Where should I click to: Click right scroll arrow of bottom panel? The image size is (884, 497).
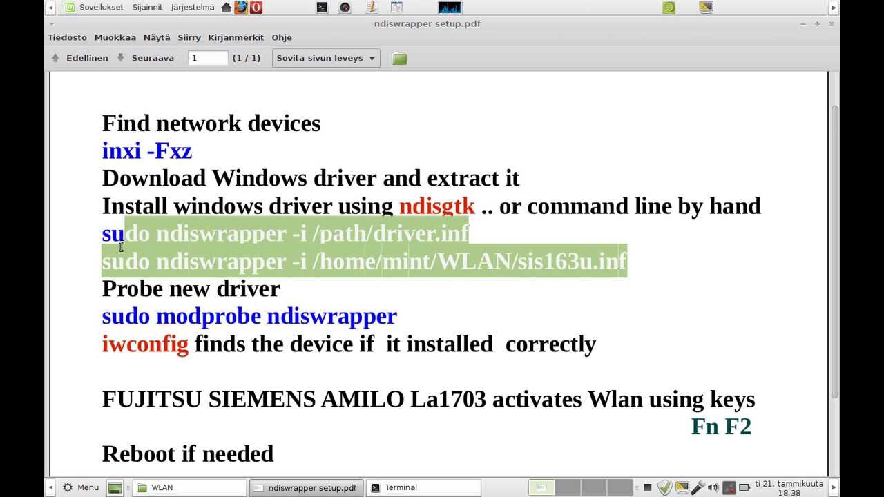pyautogui.click(x=834, y=487)
